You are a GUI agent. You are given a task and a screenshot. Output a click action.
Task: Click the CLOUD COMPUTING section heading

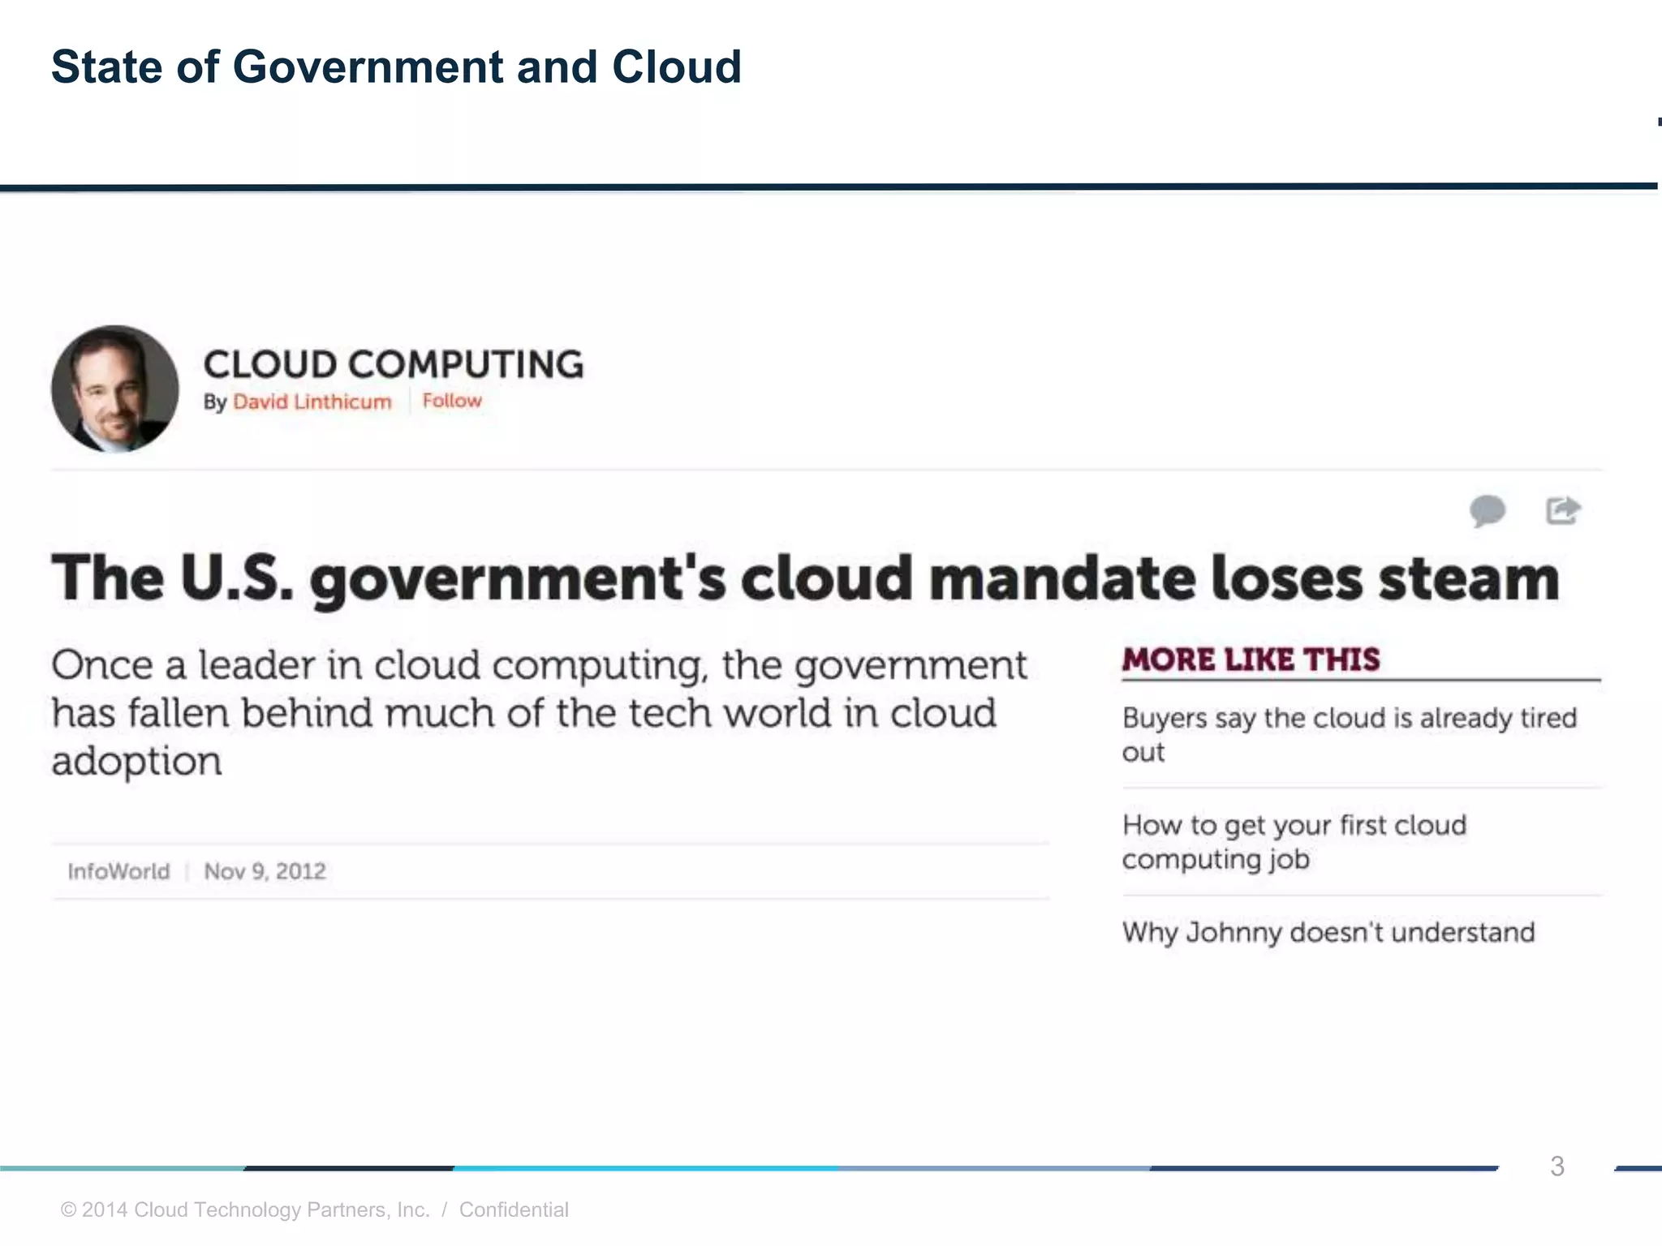pos(394,364)
